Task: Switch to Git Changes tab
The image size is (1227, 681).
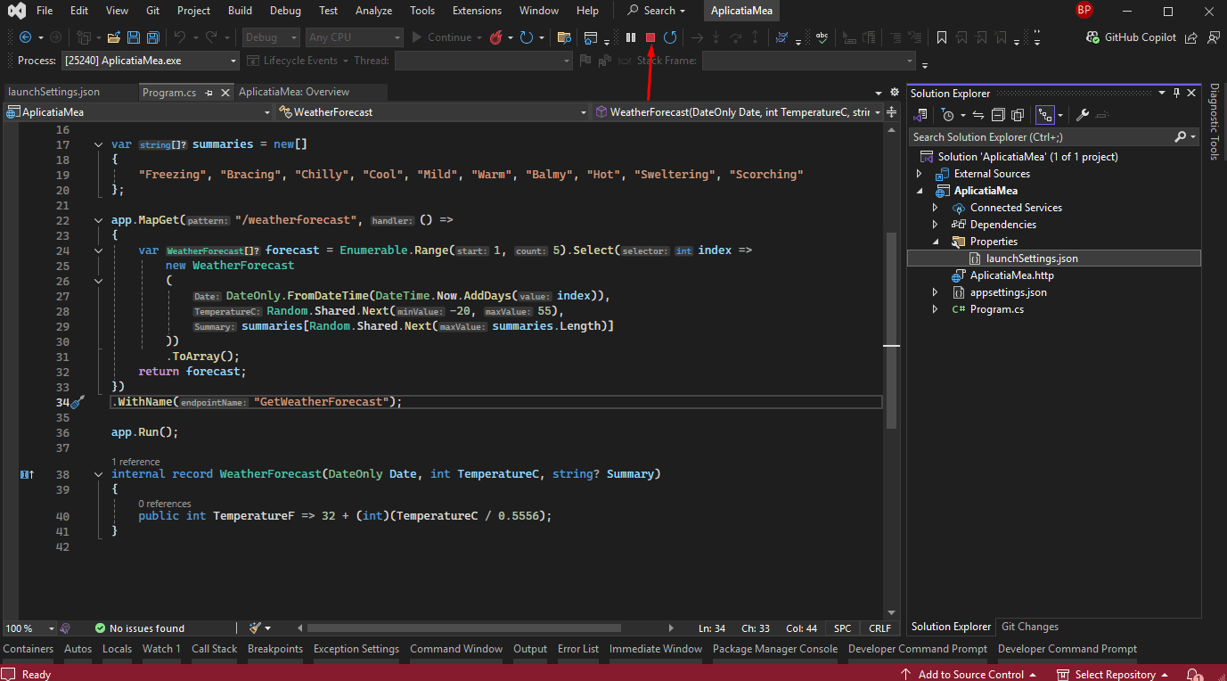Action: (x=1029, y=627)
